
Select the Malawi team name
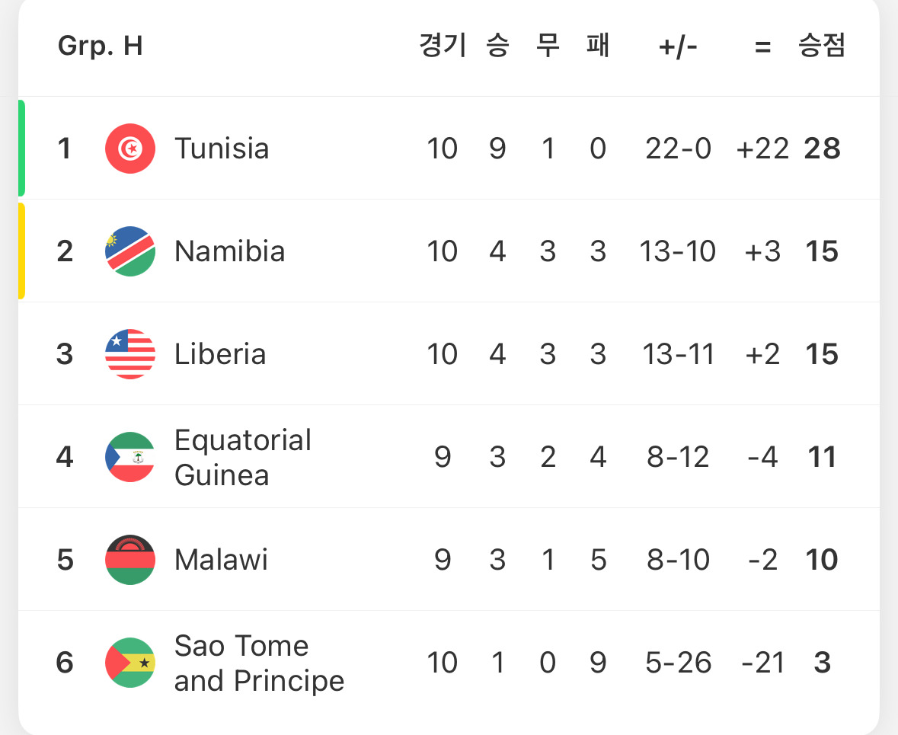tap(221, 560)
